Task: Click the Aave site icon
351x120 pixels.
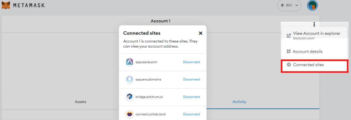Action: tap(130, 62)
